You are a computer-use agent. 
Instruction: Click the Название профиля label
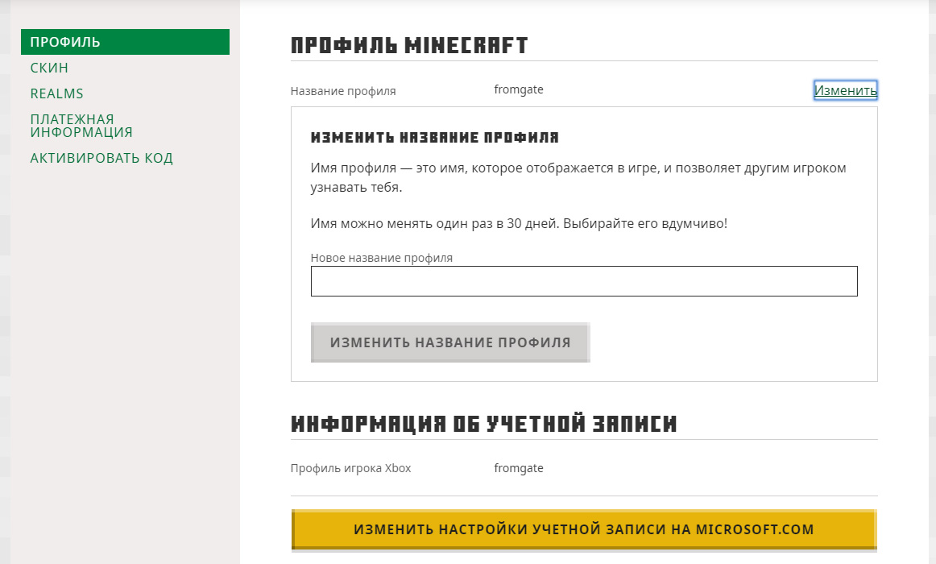point(343,91)
